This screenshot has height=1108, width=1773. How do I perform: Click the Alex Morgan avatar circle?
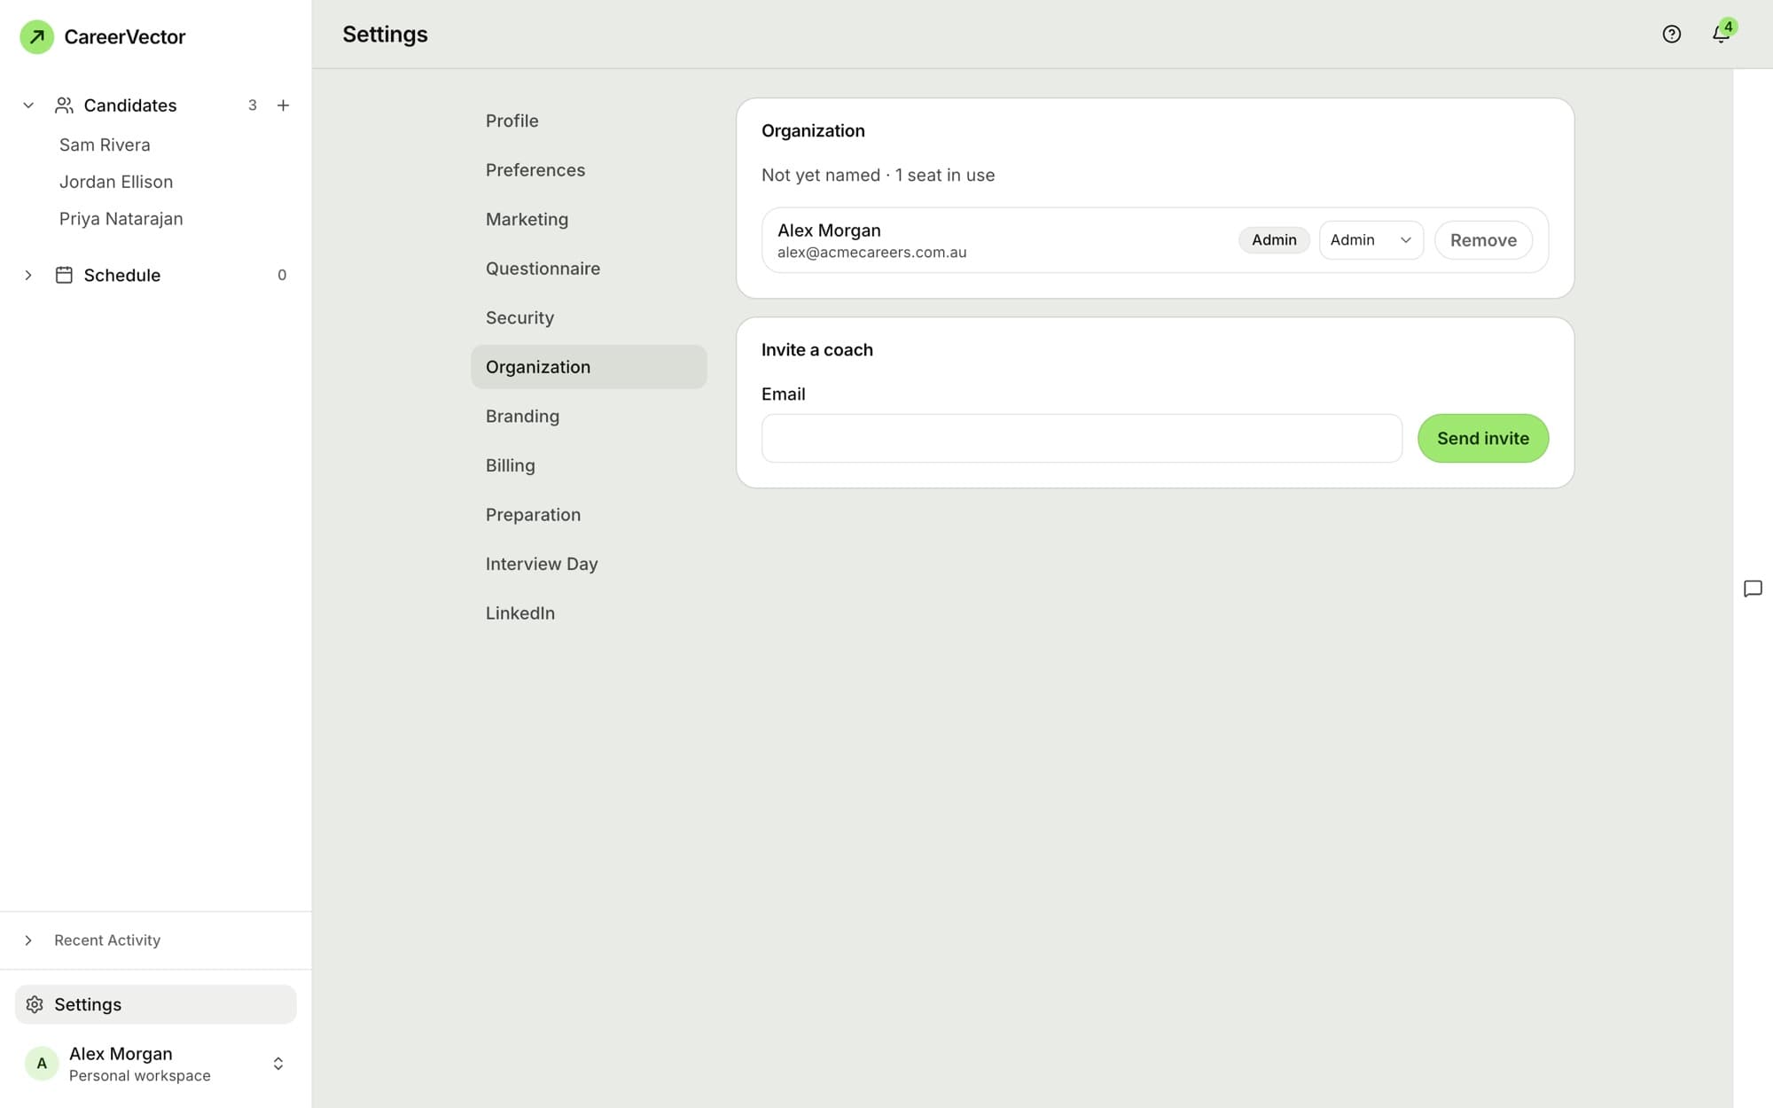[x=42, y=1064]
